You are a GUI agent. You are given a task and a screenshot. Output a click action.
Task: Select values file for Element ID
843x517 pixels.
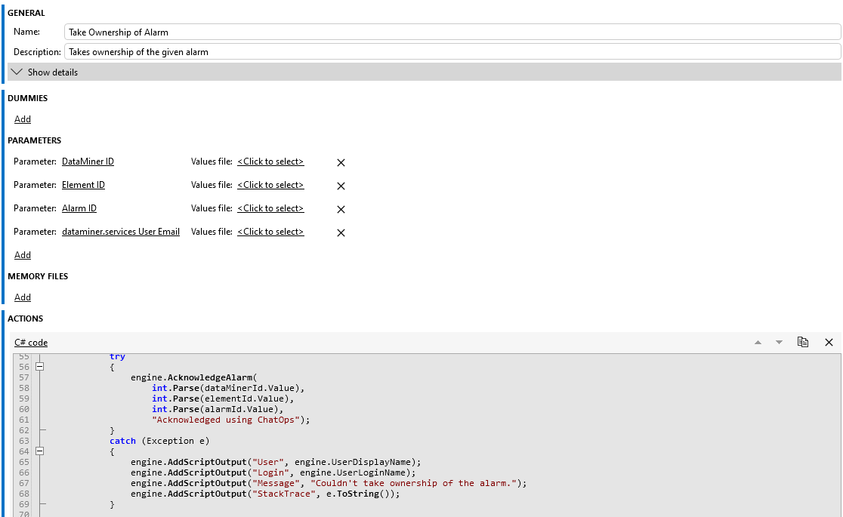pyautogui.click(x=270, y=185)
